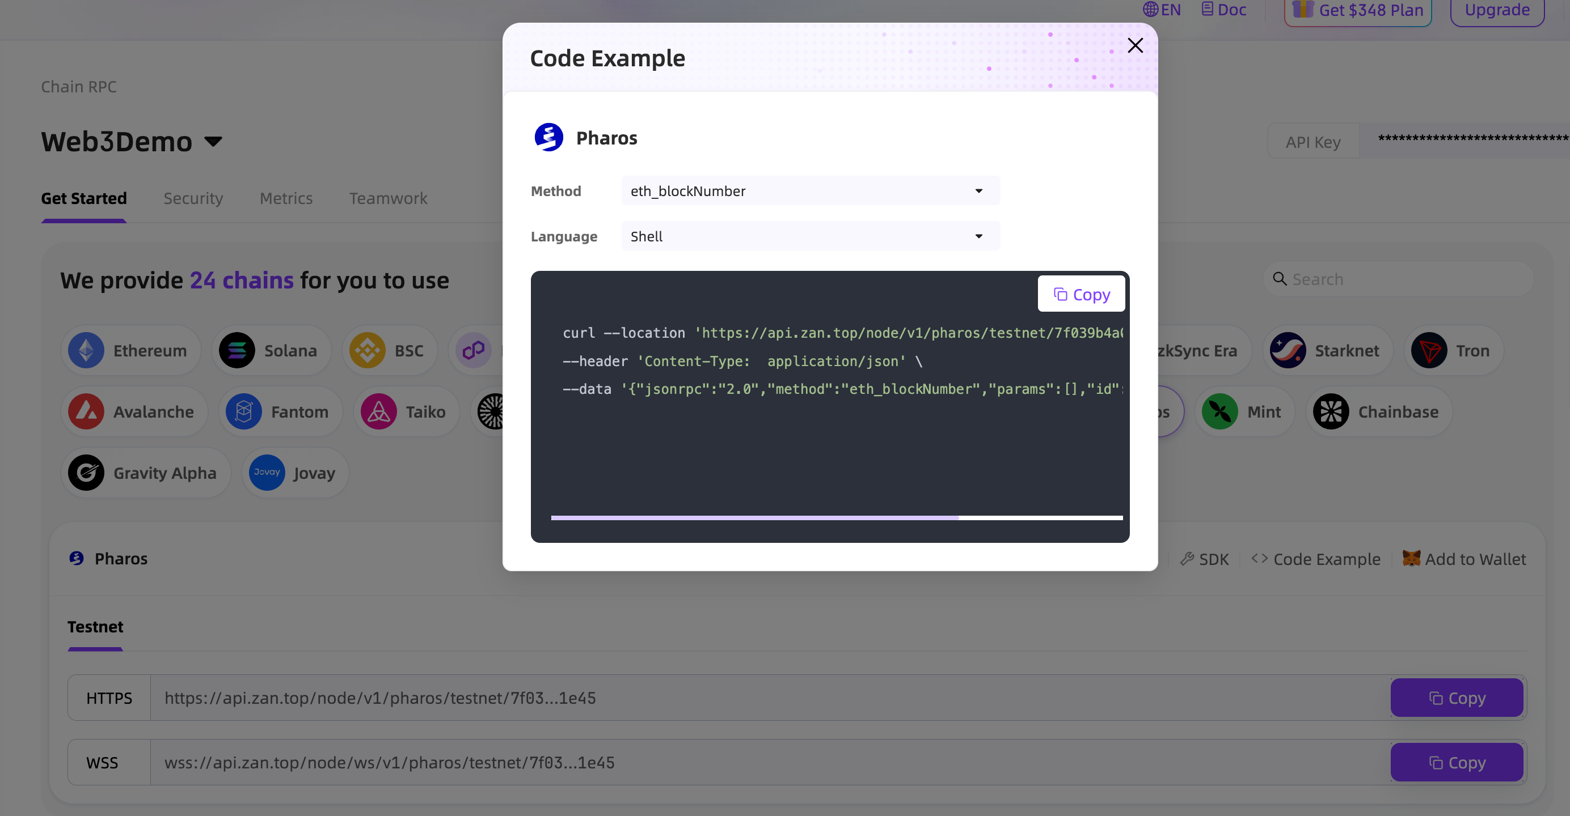Focus the chain Search field
The height and width of the screenshot is (816, 1570).
point(1399,279)
